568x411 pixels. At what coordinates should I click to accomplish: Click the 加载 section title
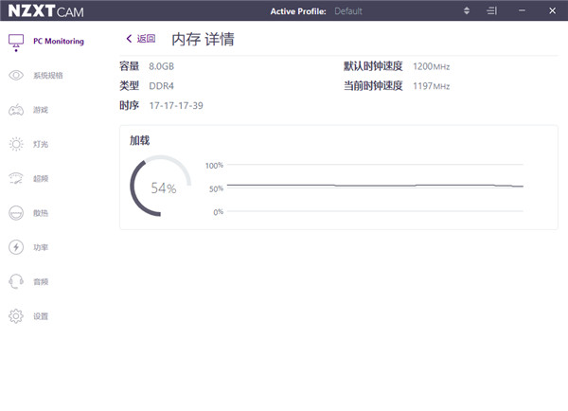[139, 140]
